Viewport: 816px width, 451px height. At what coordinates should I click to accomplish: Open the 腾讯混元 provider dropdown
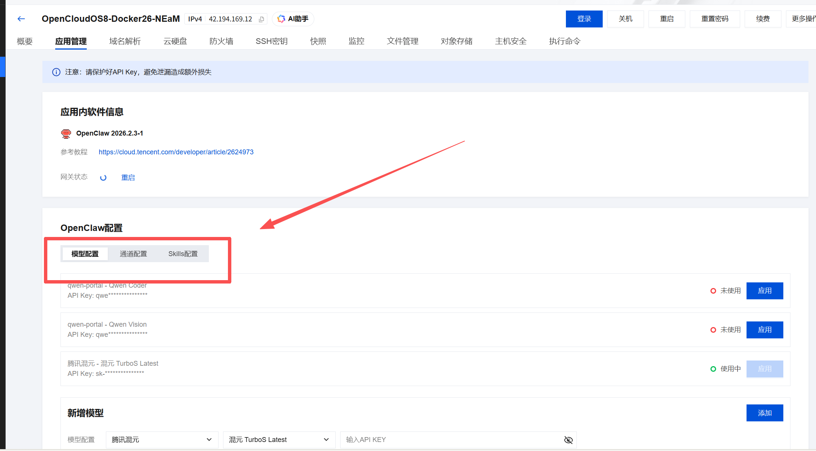tap(161, 439)
